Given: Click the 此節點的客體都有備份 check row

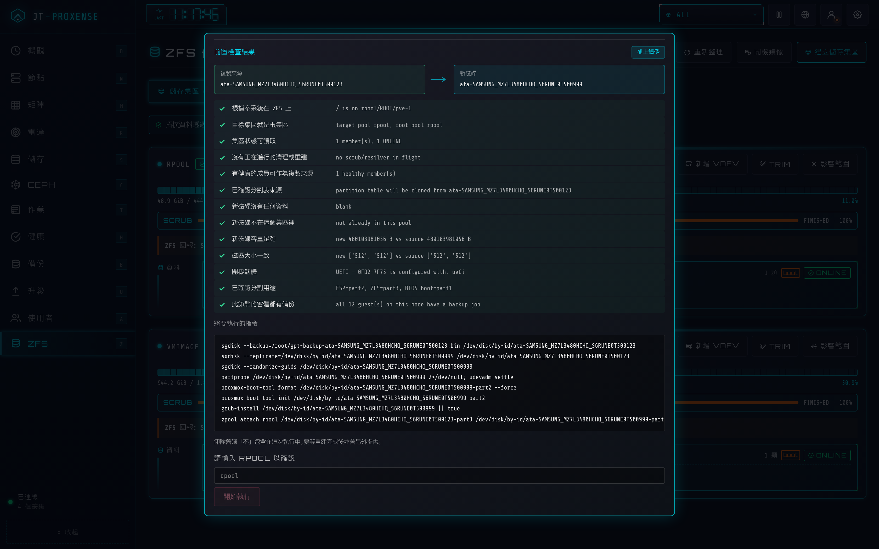Looking at the screenshot, I should 439,305.
